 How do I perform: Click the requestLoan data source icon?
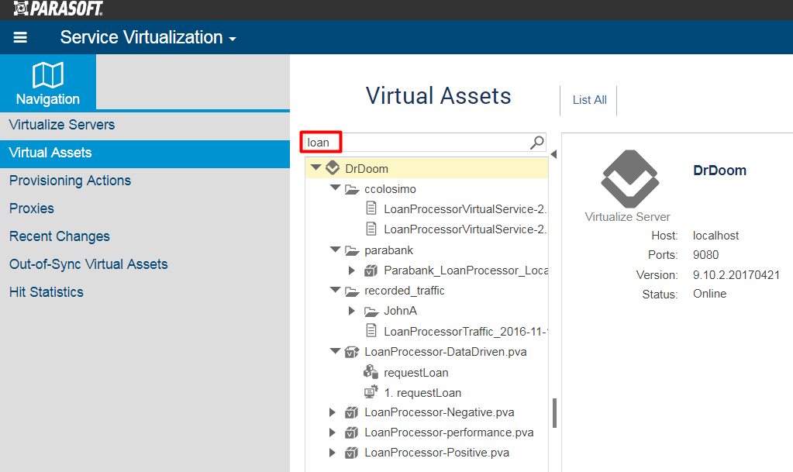click(371, 372)
